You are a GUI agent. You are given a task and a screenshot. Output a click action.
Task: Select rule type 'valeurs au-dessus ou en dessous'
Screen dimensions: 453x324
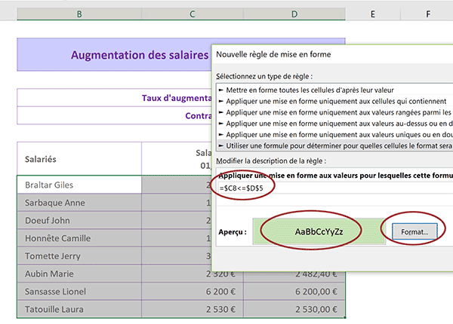point(335,124)
